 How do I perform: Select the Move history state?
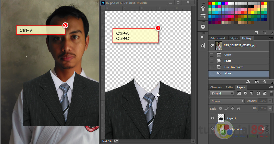[239, 73]
